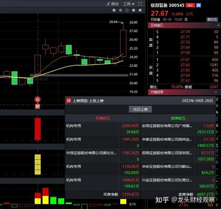The height and width of the screenshot is (209, 221).
Task: Set a price alert with bell icon
Action: click(x=186, y=20)
